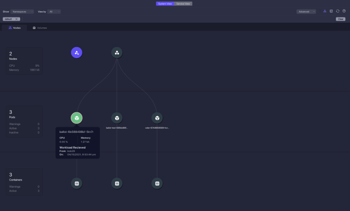
Task: Click the 3 Containers summary card
Action: point(24,182)
